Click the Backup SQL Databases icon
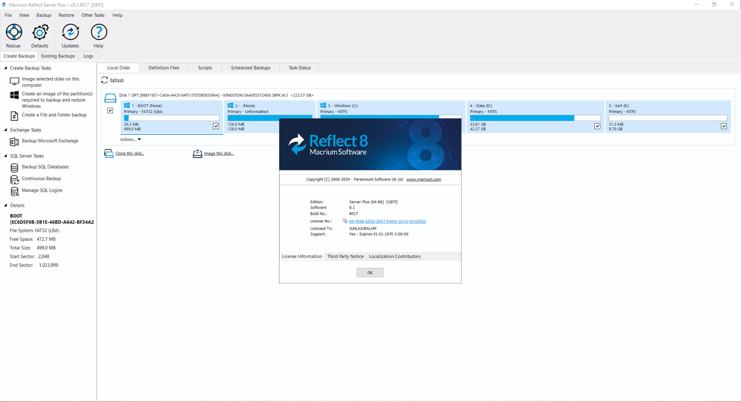741x402 pixels. 14,168
